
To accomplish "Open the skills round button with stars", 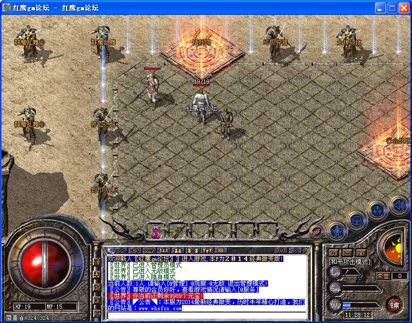I will pos(378,209).
